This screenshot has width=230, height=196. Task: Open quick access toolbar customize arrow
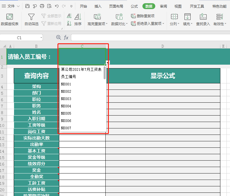click(x=71, y=6)
